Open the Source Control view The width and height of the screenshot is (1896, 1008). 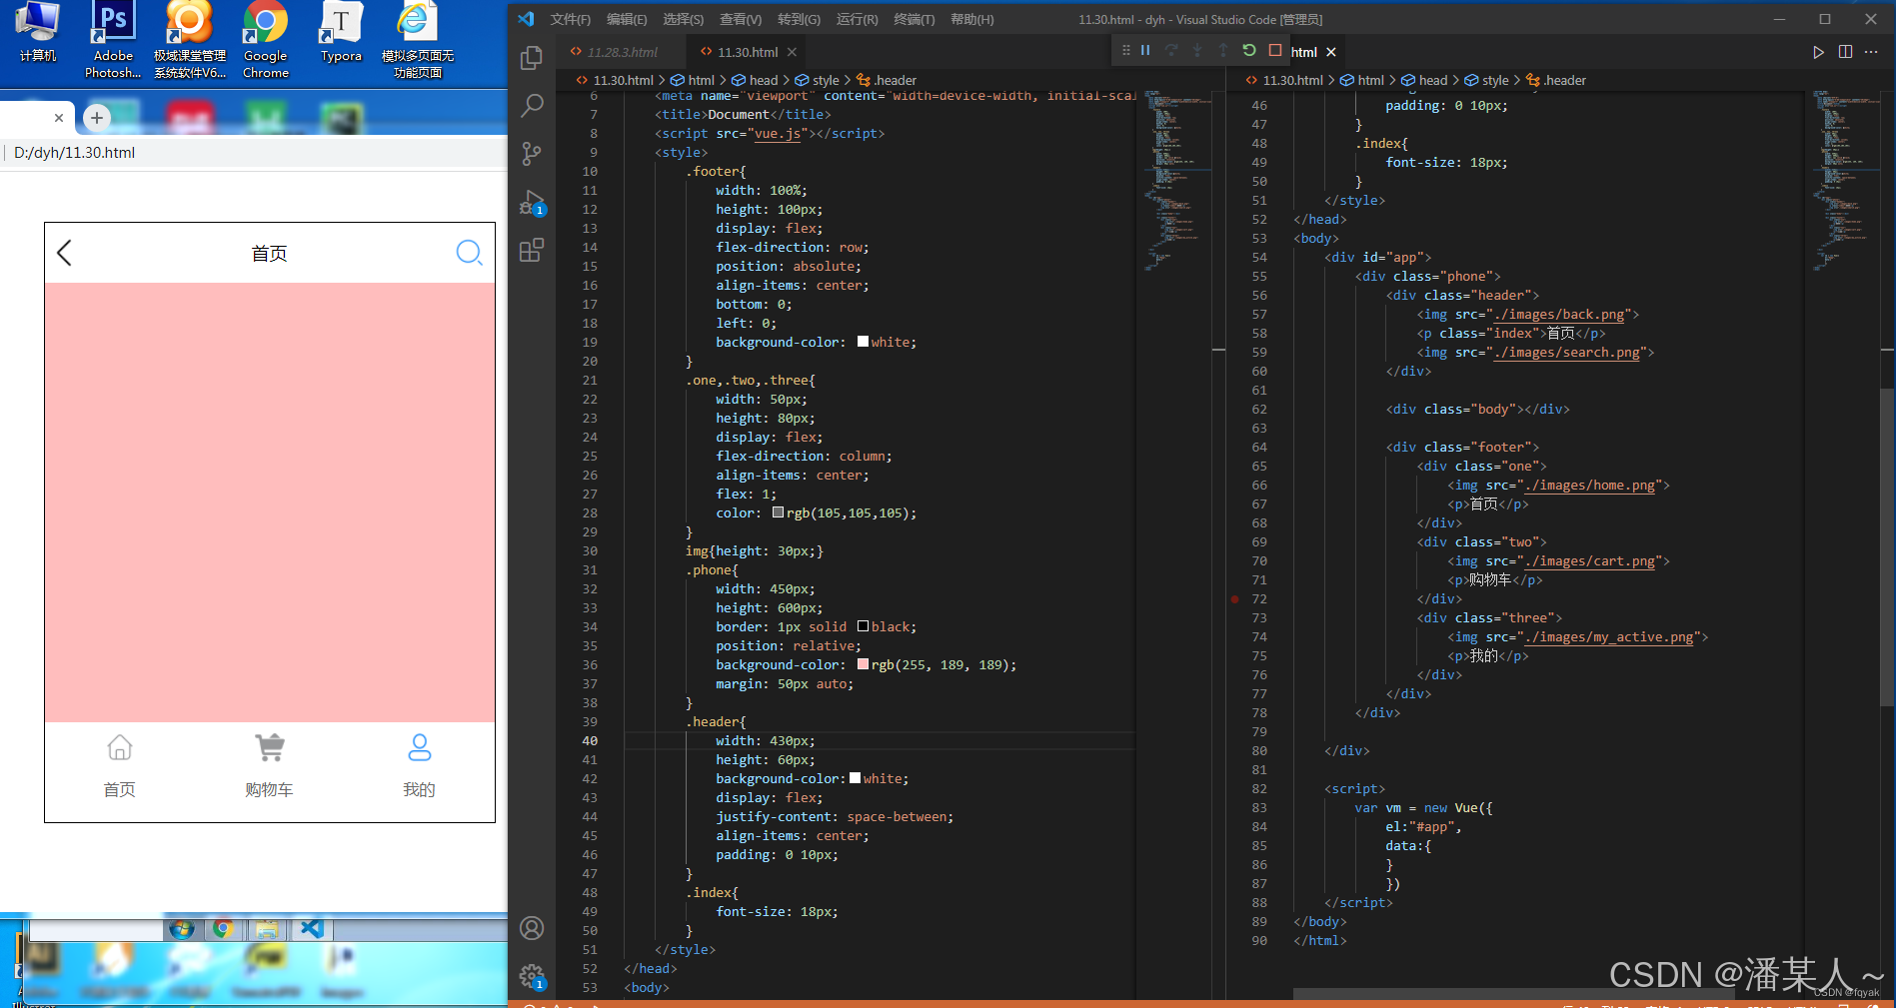pos(532,153)
